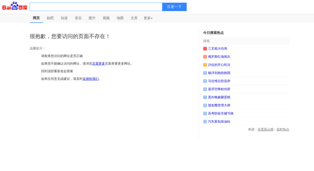Click the rank 4 badge
Screen dimensions: 314x171
coord(205,73)
